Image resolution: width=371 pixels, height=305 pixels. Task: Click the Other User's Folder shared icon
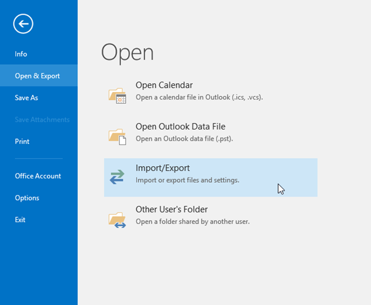[x=117, y=220]
